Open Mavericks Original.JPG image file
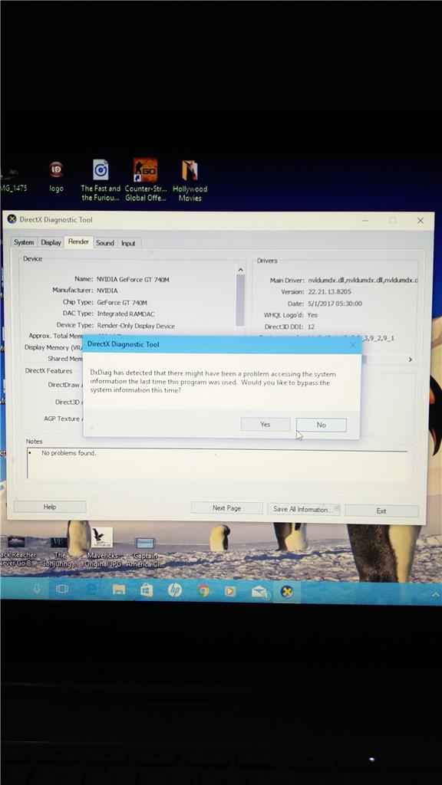The width and height of the screenshot is (442, 785). coord(102,547)
